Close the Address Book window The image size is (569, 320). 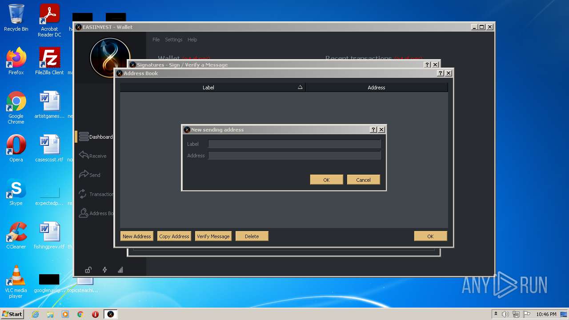[449, 73]
